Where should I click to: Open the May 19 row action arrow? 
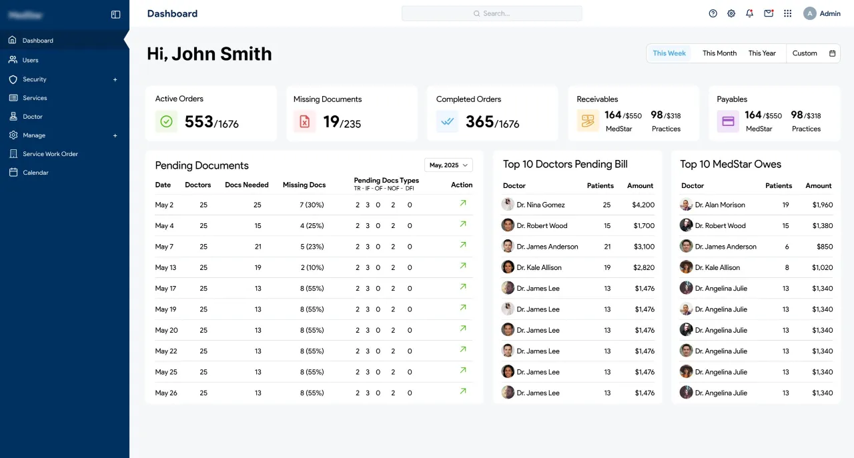point(463,307)
